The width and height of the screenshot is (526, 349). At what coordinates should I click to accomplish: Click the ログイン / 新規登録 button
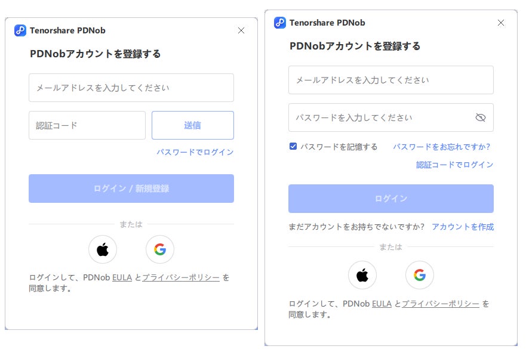(131, 189)
